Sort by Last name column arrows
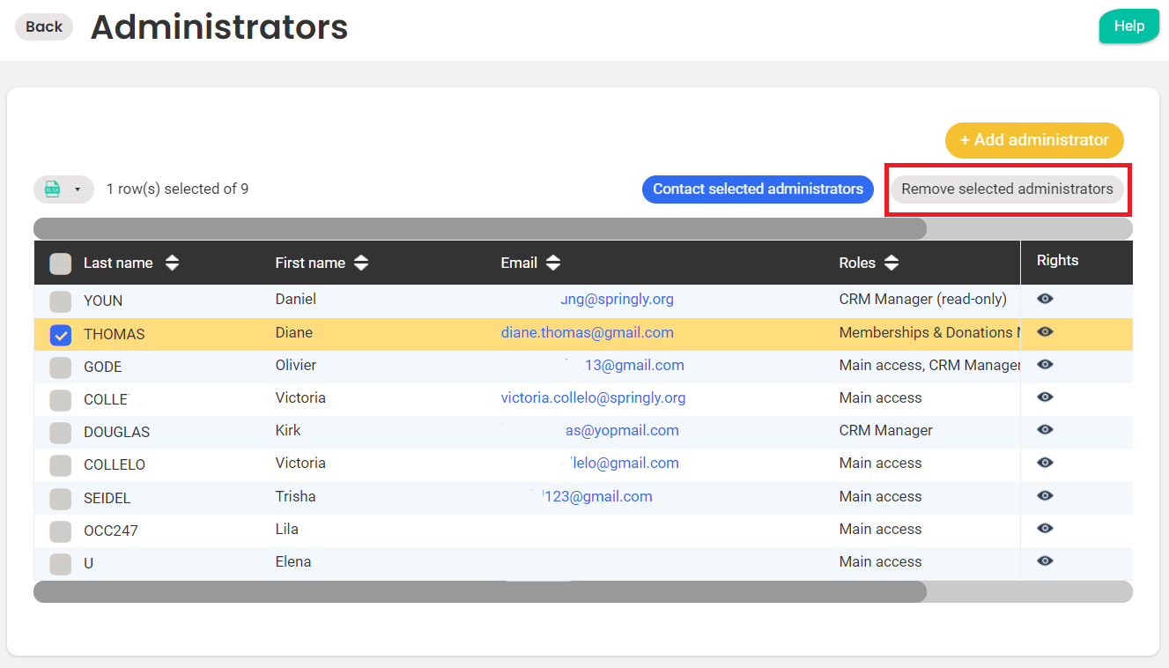1169x668 pixels. click(172, 263)
